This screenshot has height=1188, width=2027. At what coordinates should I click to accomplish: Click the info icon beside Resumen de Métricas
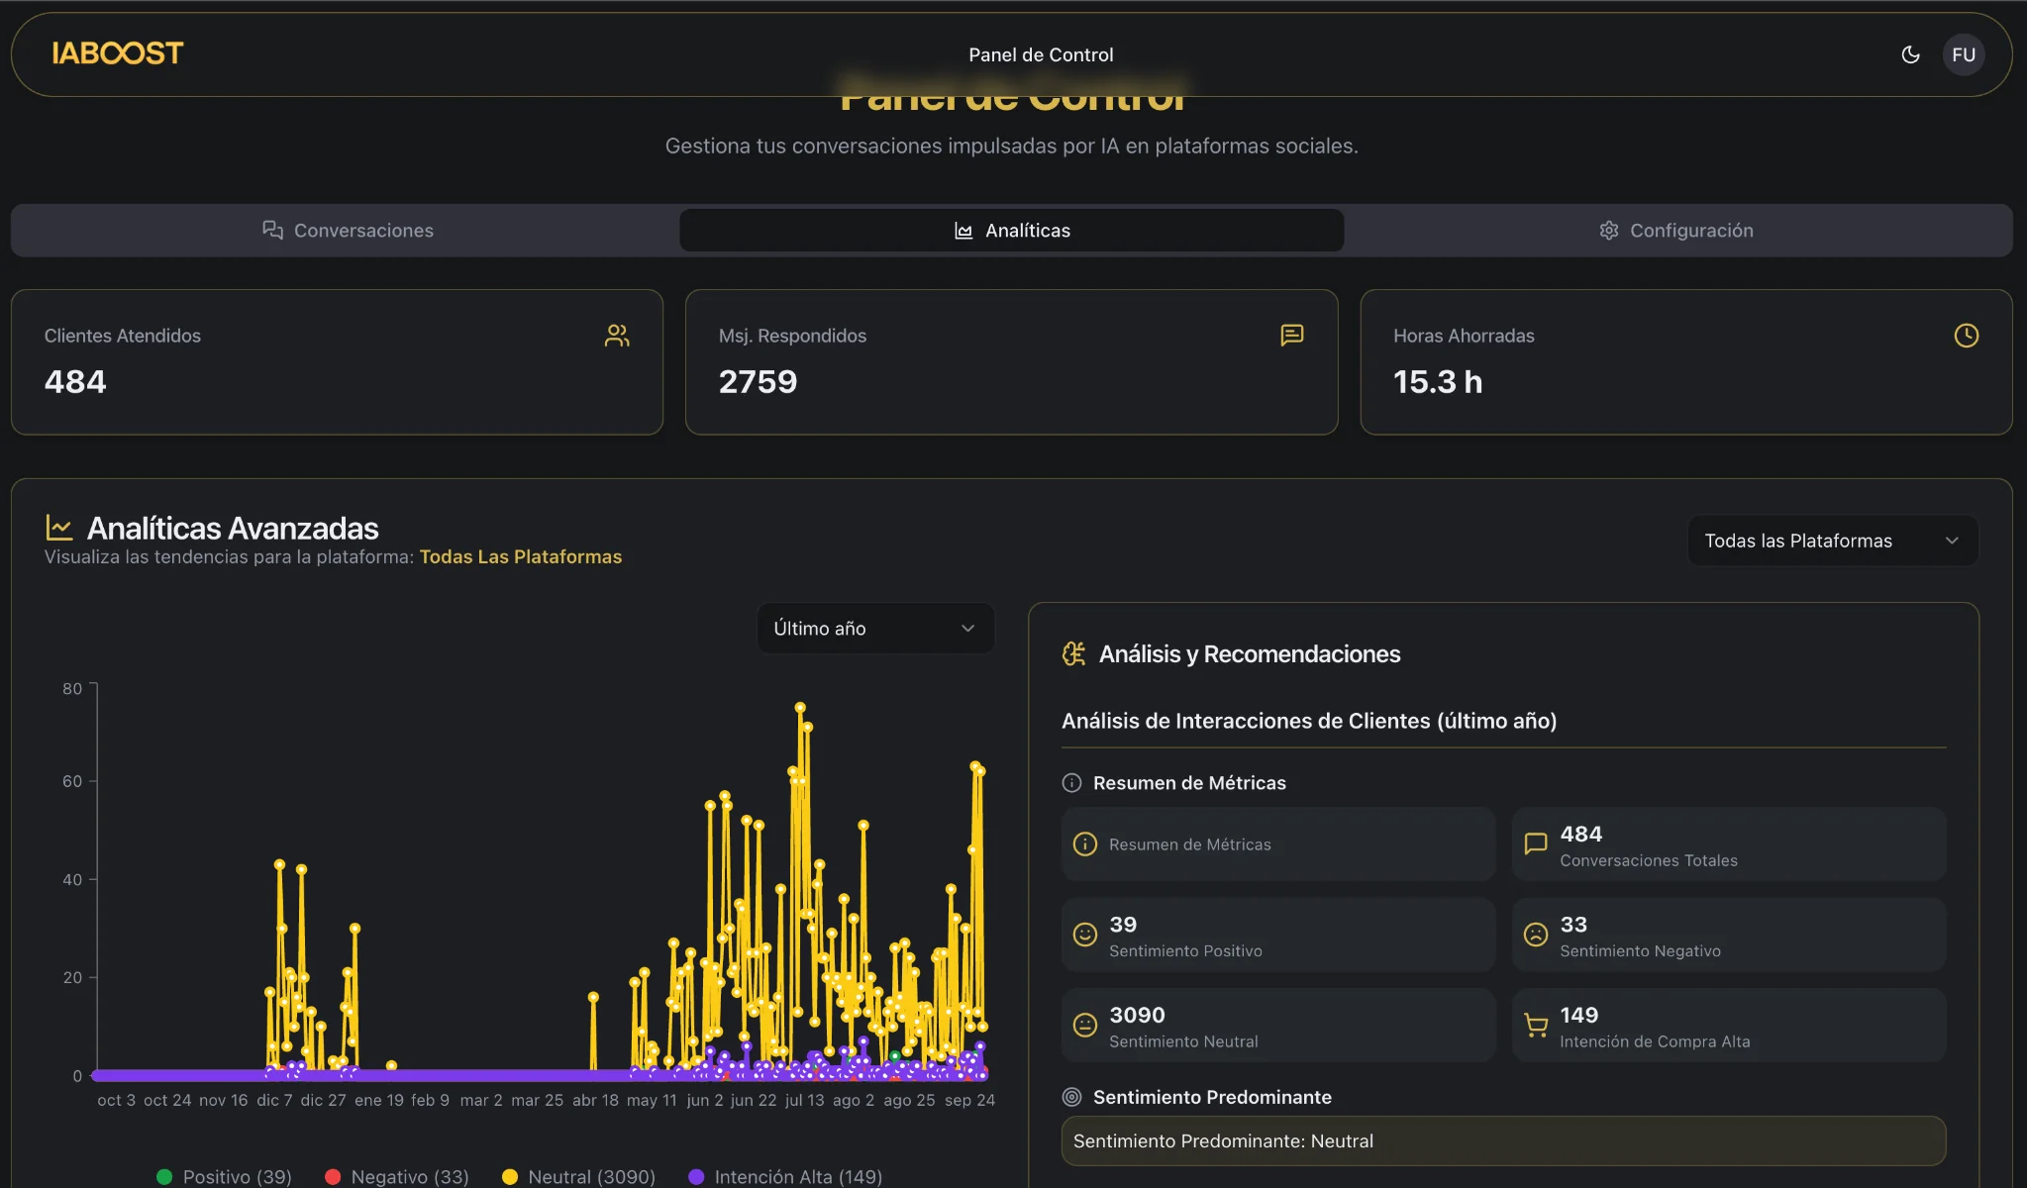(x=1072, y=782)
